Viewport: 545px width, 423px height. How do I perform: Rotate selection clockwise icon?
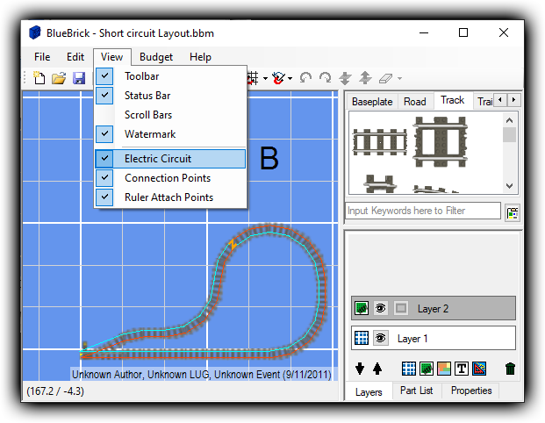326,78
